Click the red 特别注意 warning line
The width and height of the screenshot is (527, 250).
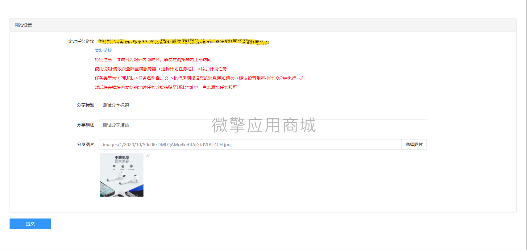[x=153, y=60]
